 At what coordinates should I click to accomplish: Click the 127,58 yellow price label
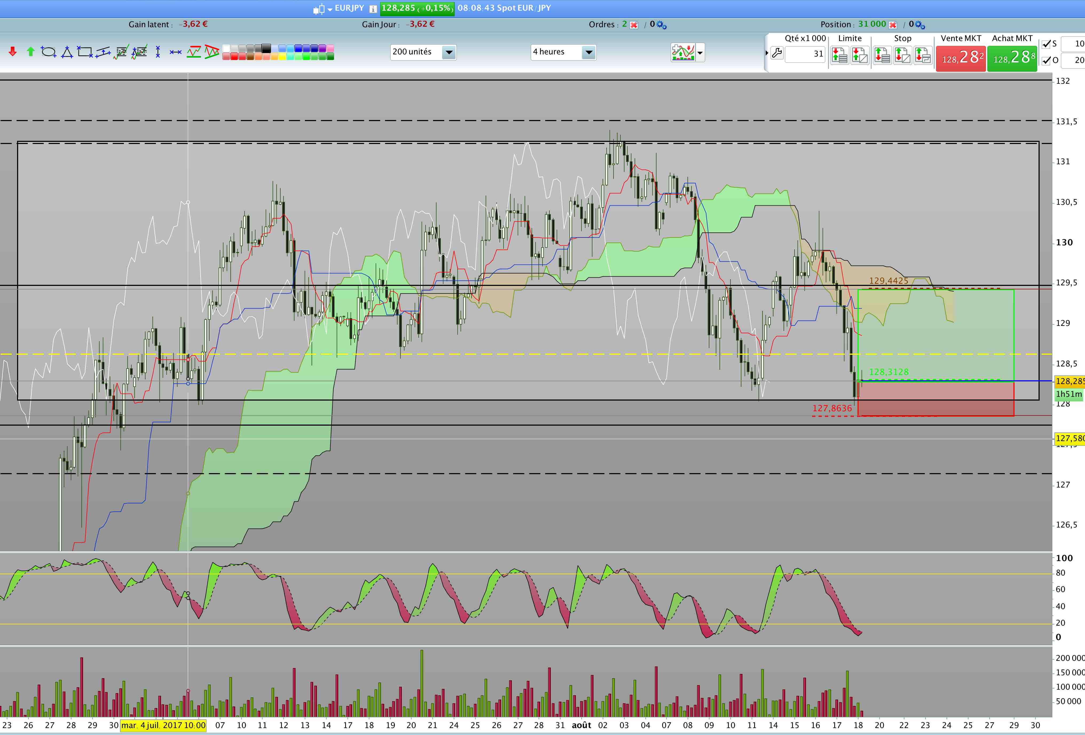pos(1070,438)
